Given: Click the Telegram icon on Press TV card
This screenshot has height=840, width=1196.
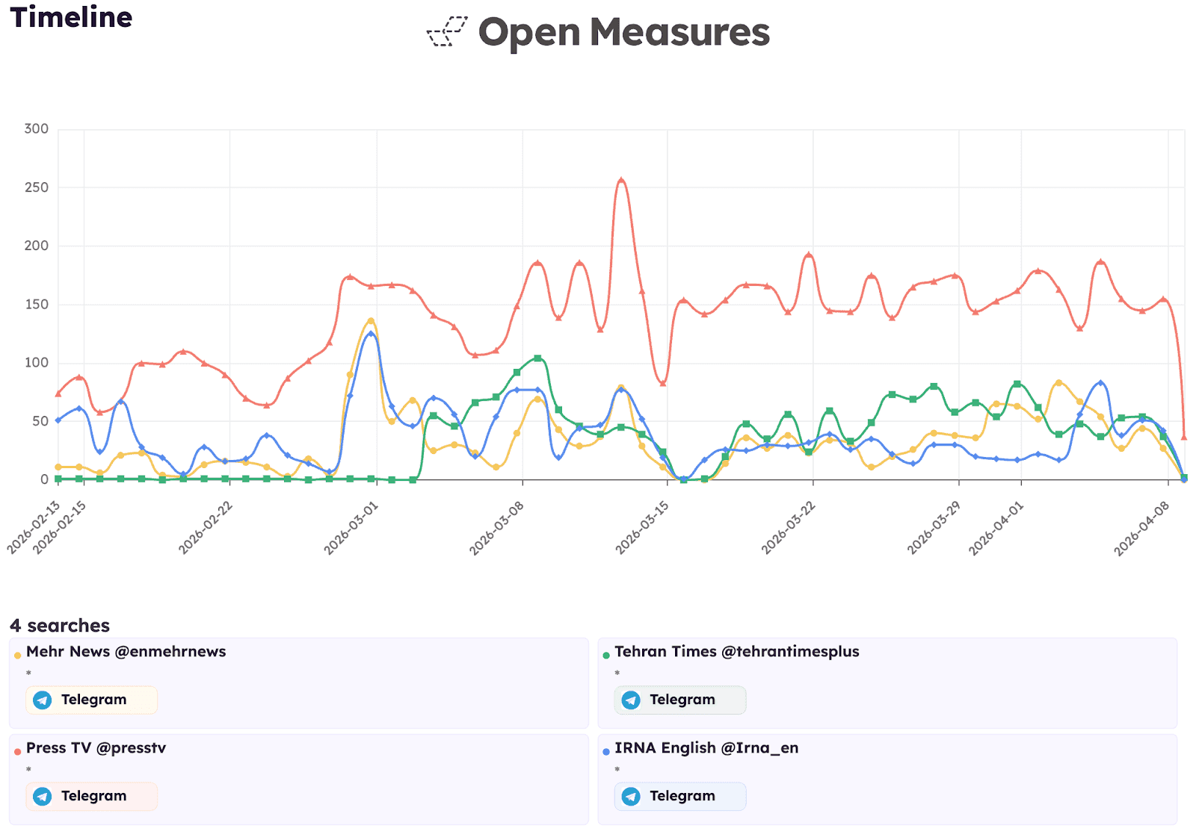Looking at the screenshot, I should [43, 796].
